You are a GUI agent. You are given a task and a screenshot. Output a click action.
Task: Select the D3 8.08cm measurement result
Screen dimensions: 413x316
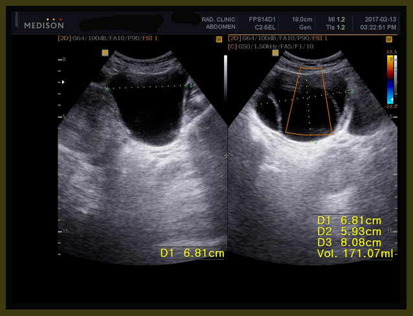(x=349, y=242)
